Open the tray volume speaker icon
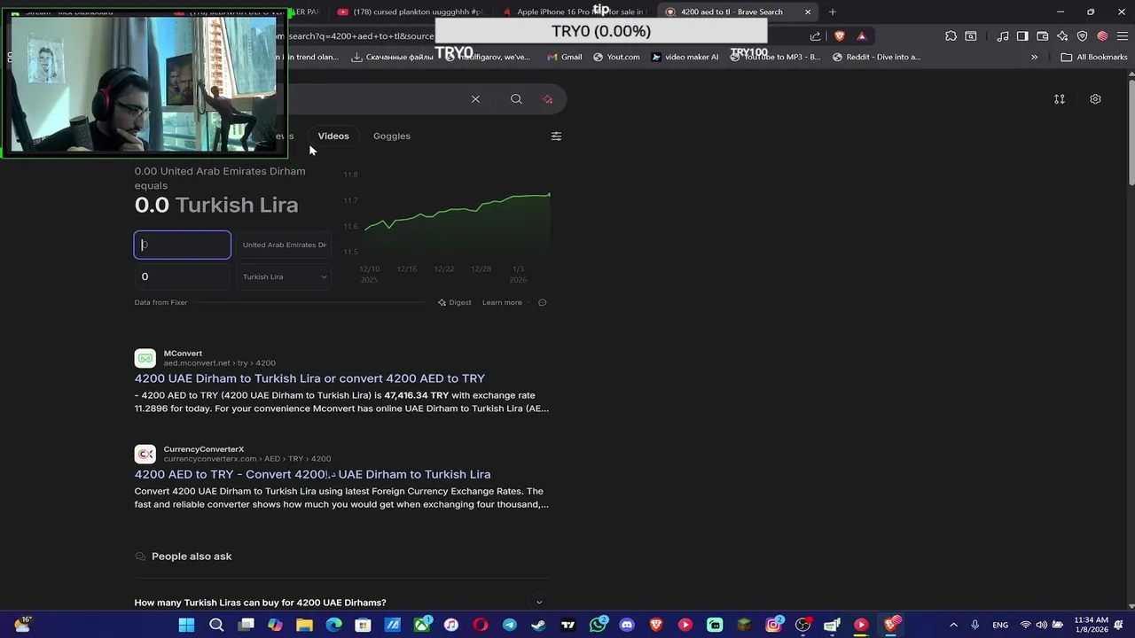 coord(1042,625)
